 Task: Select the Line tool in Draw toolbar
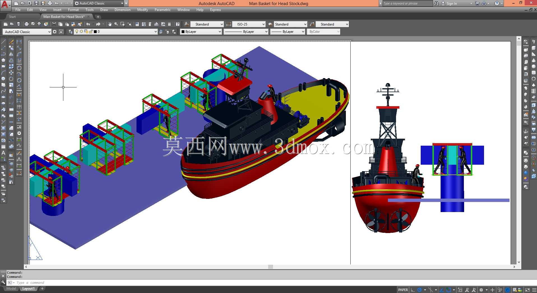click(x=3, y=41)
